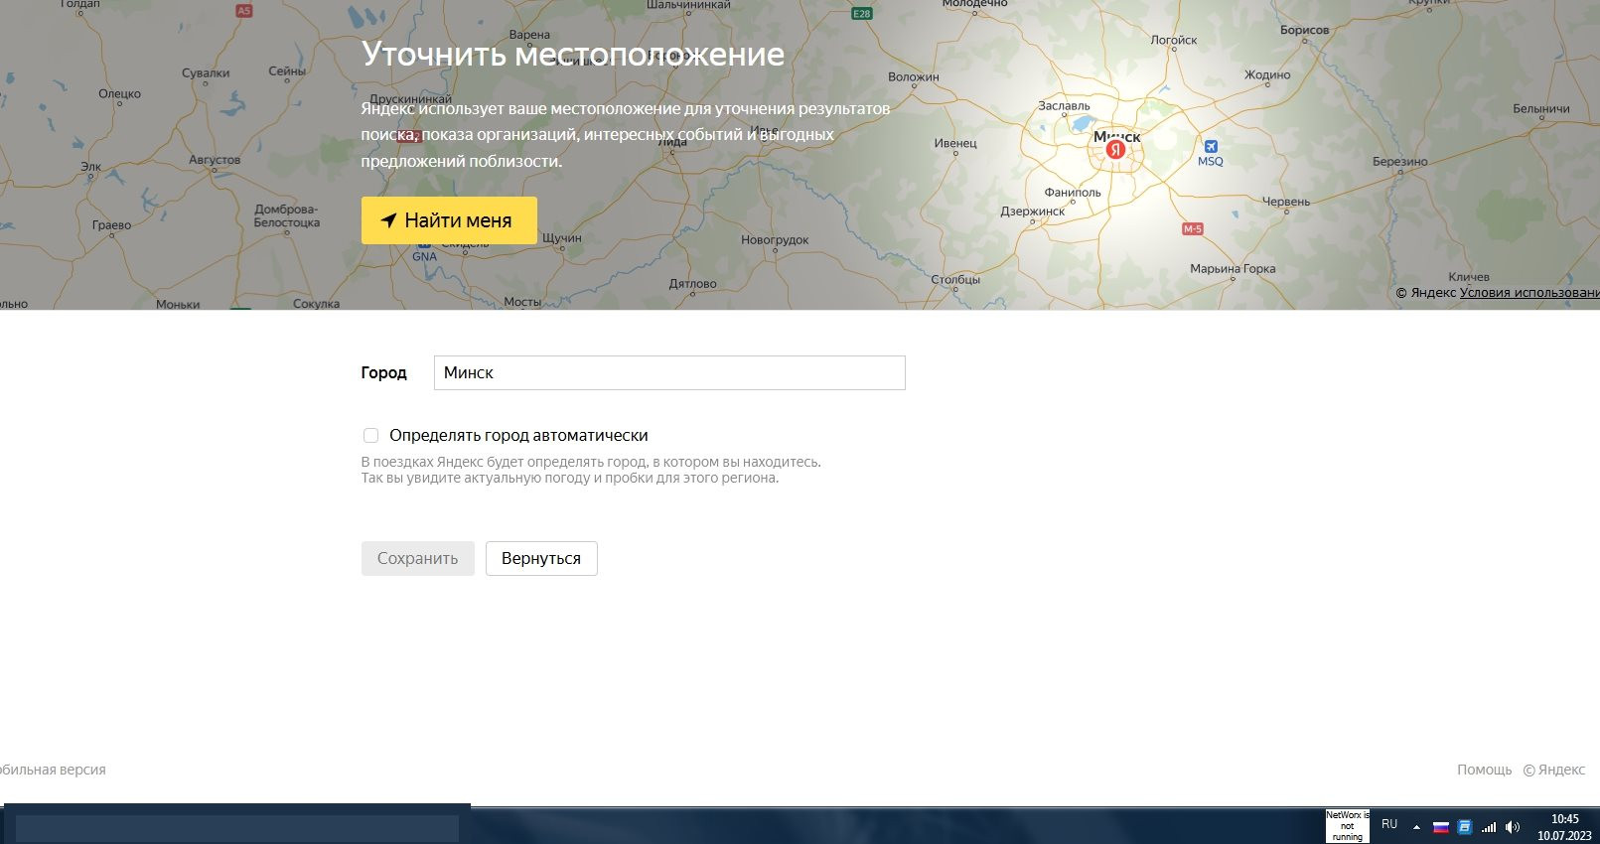Click the 'Дзержинск' label on the map
The image size is (1600, 844).
(1032, 211)
